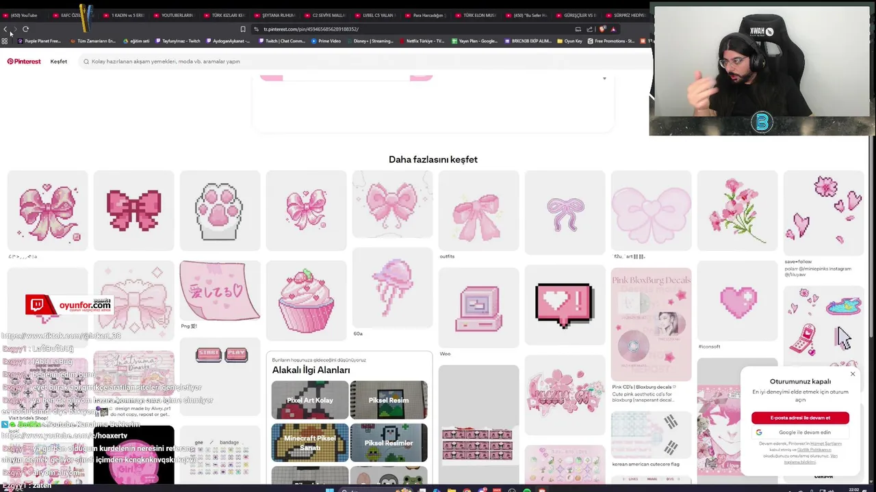Screen dimensions: 876x492
Task: Reload the page with the refresh icon
Action: pos(25,29)
